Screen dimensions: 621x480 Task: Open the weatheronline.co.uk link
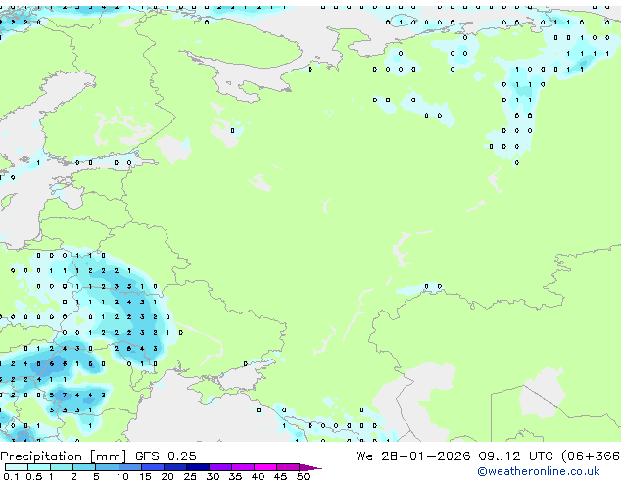539,471
